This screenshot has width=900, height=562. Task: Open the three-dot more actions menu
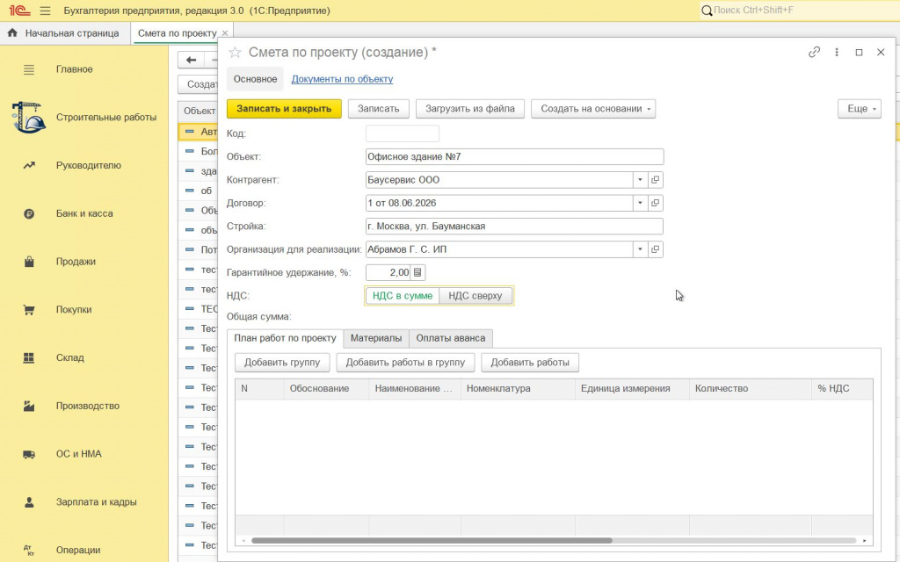(x=837, y=52)
